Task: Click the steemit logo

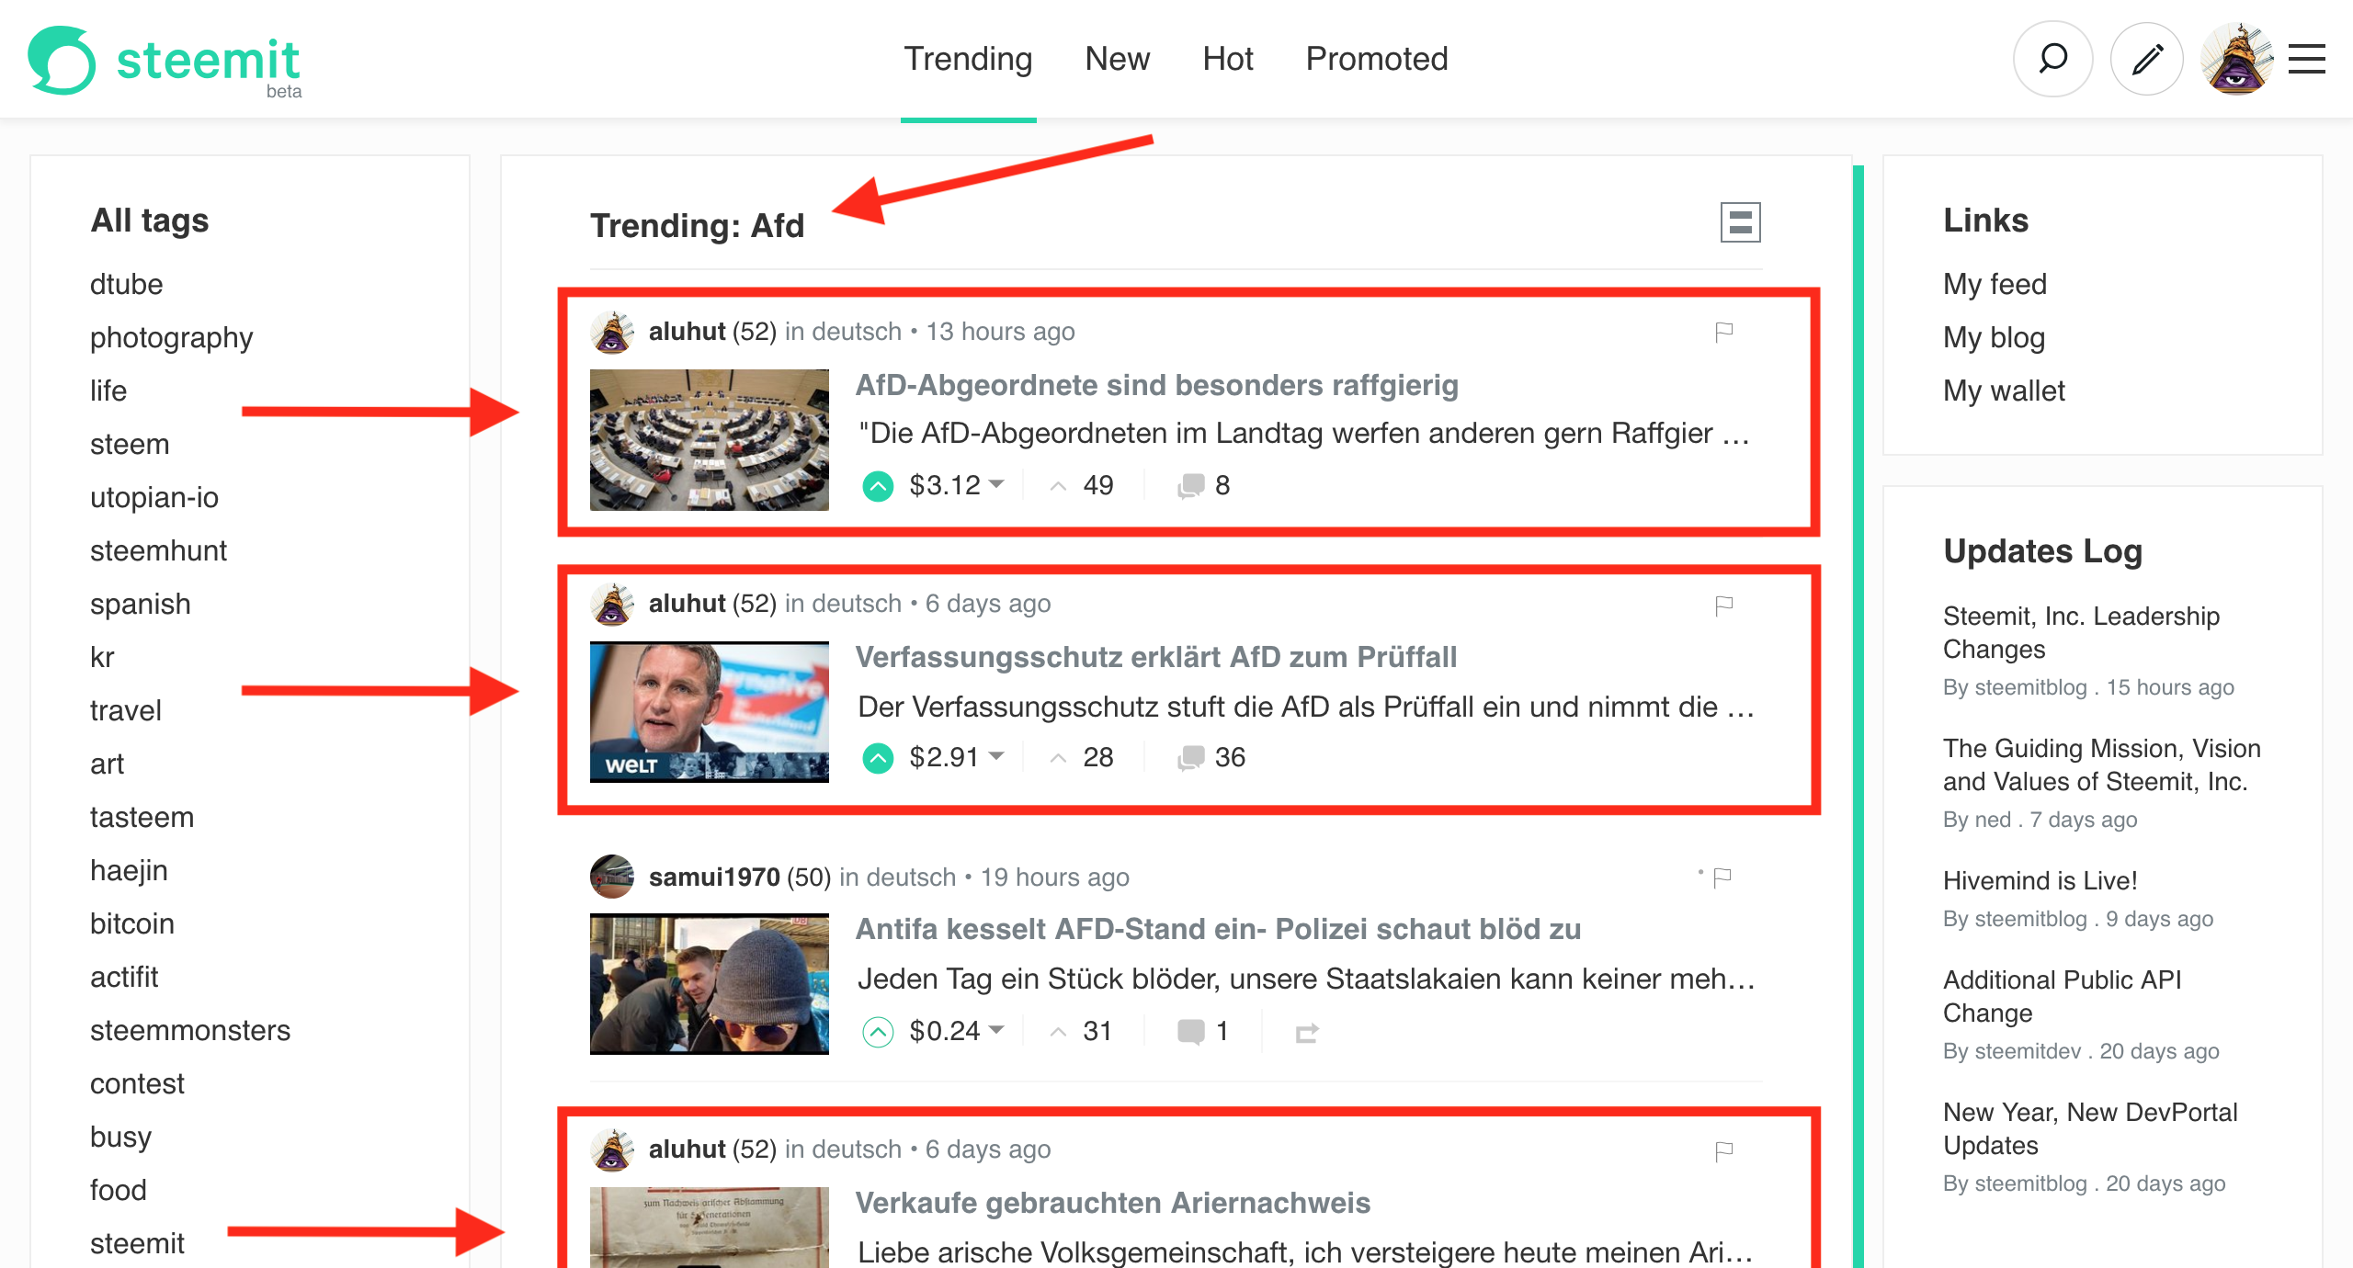Action: pyautogui.click(x=165, y=62)
